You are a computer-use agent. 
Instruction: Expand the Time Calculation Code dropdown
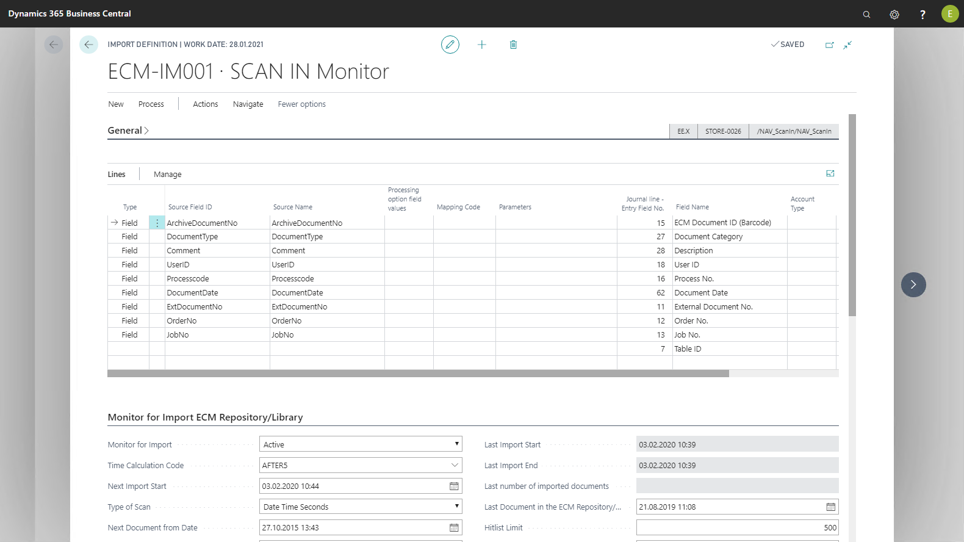pyautogui.click(x=455, y=465)
